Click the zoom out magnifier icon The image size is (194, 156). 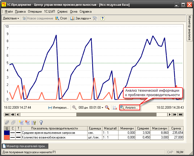[x=107, y=108]
